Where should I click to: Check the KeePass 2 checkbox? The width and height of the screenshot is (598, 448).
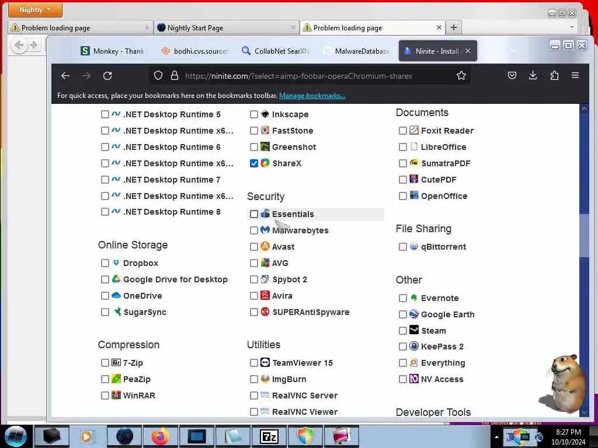[x=403, y=346]
